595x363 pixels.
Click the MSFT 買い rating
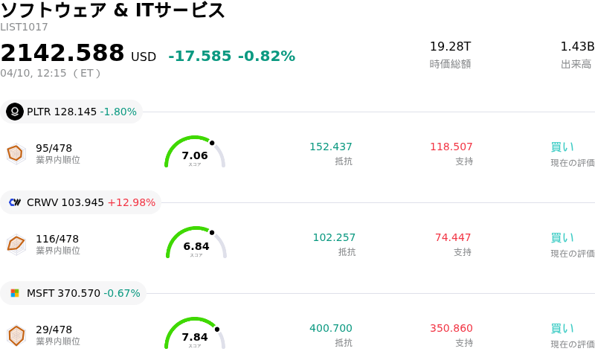562,328
